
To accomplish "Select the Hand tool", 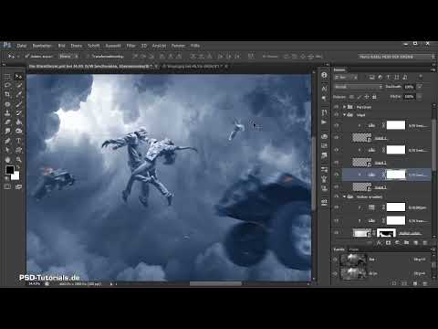I will 7,159.
